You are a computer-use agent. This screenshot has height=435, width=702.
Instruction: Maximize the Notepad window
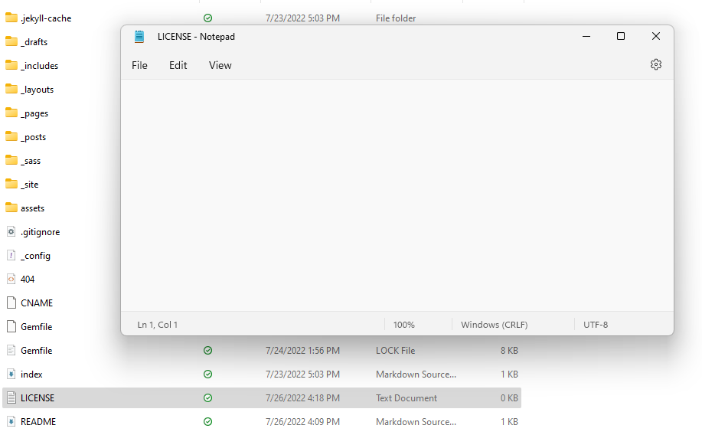[621, 37]
